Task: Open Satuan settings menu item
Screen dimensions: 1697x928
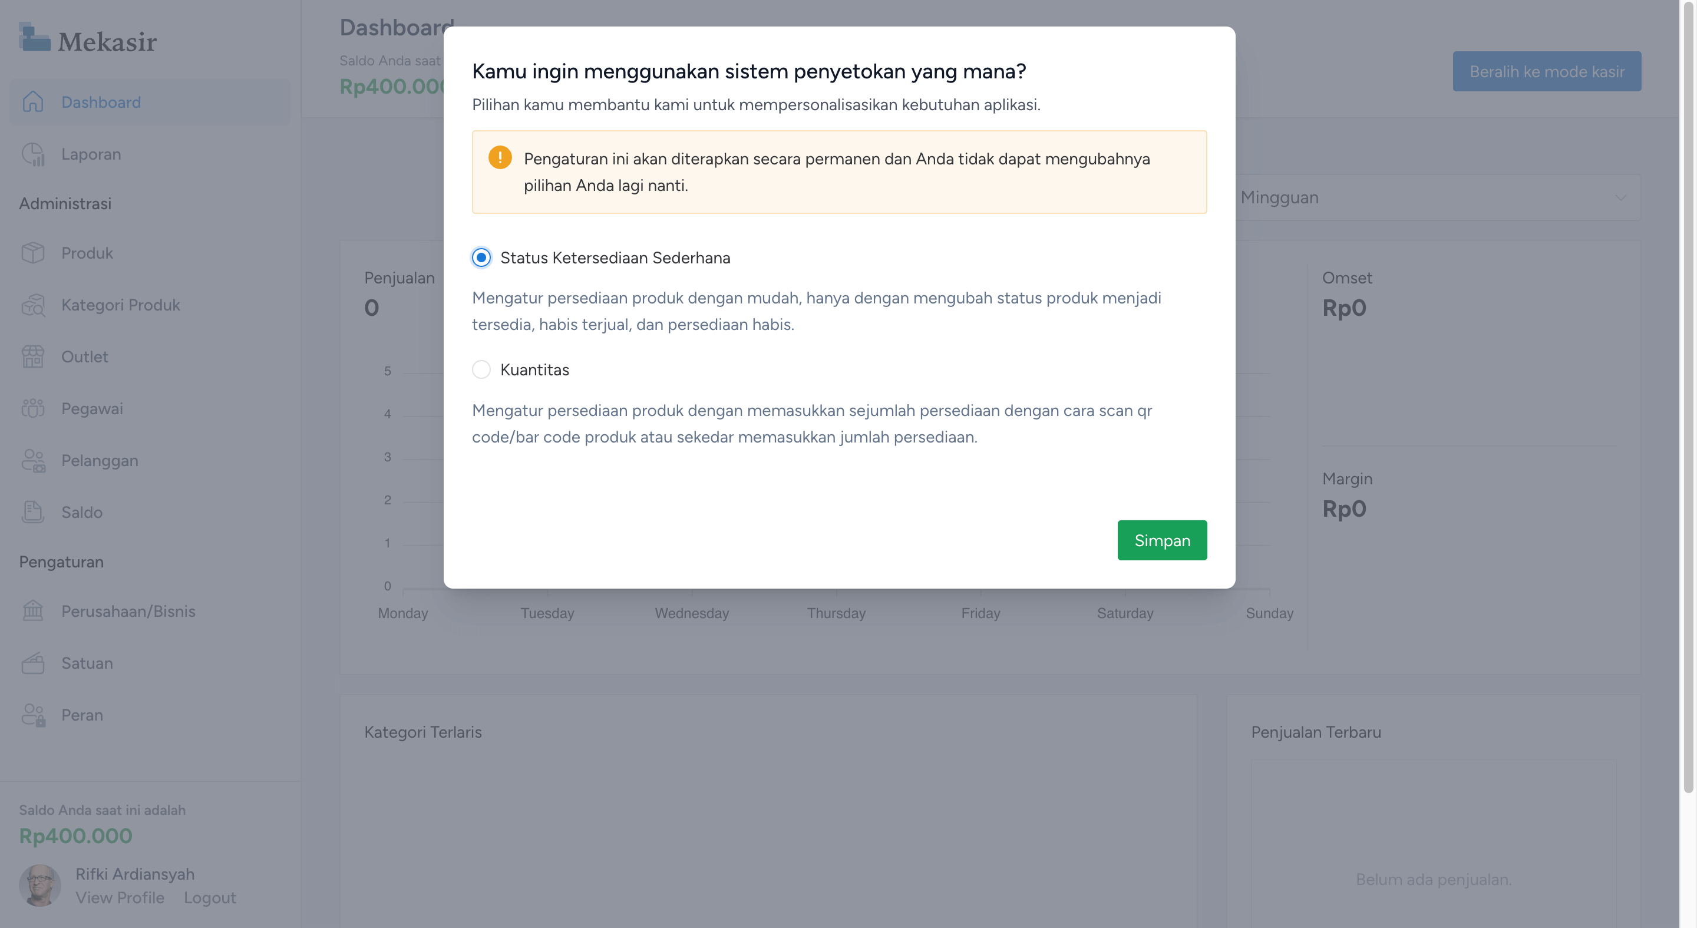Action: (x=87, y=663)
